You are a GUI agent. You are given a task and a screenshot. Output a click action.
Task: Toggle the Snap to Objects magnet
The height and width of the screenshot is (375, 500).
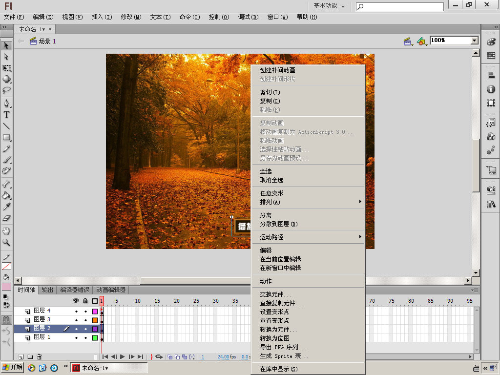(6, 319)
